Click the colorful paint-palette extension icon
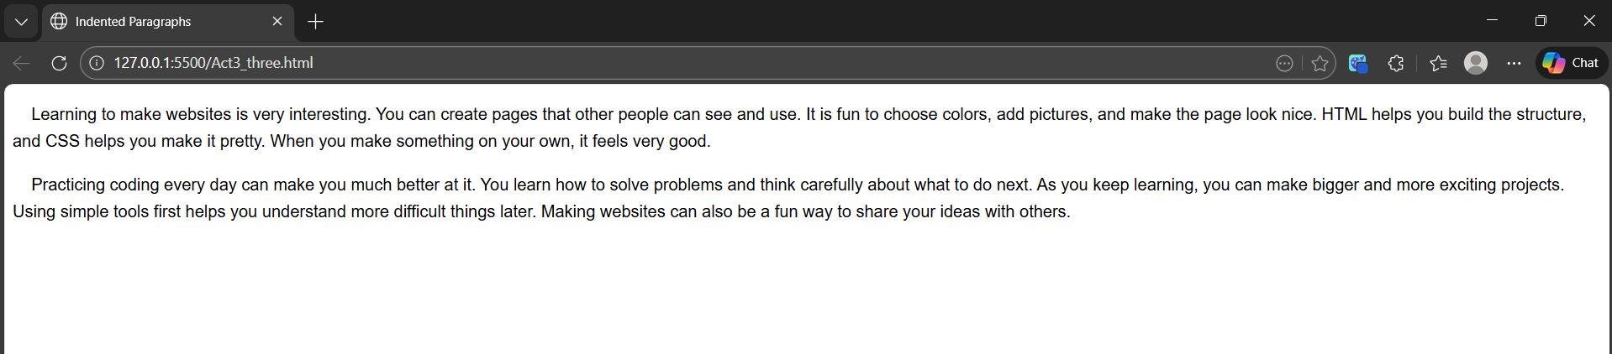 coord(1357,63)
